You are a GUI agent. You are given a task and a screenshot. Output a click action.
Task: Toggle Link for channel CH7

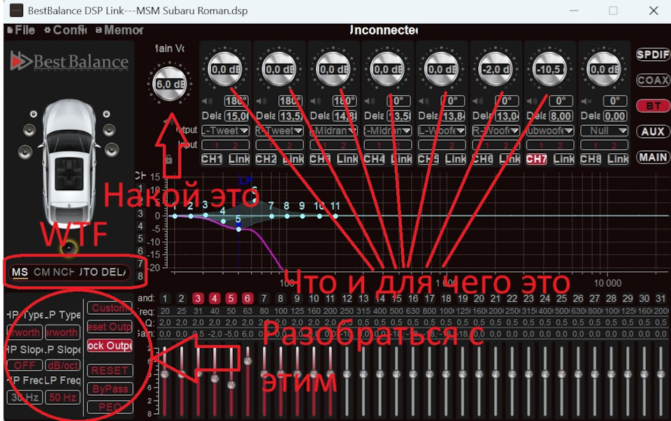(563, 159)
